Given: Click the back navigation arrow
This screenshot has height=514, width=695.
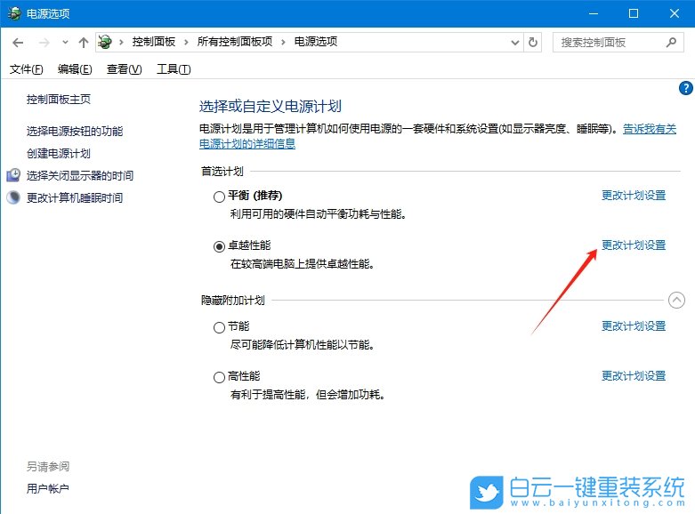Looking at the screenshot, I should (18, 43).
